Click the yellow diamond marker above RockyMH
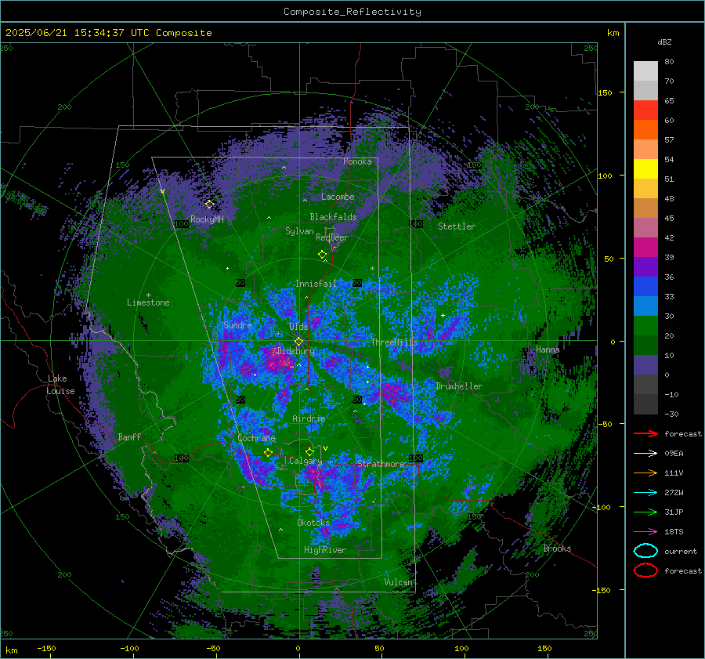 coord(209,205)
